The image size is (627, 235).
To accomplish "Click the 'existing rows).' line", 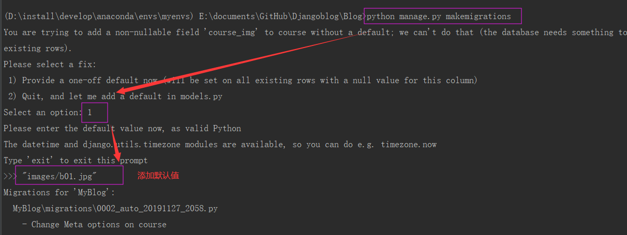I will point(38,49).
